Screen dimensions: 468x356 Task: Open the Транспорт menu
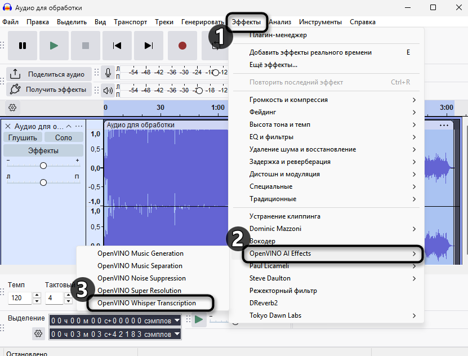(x=130, y=22)
